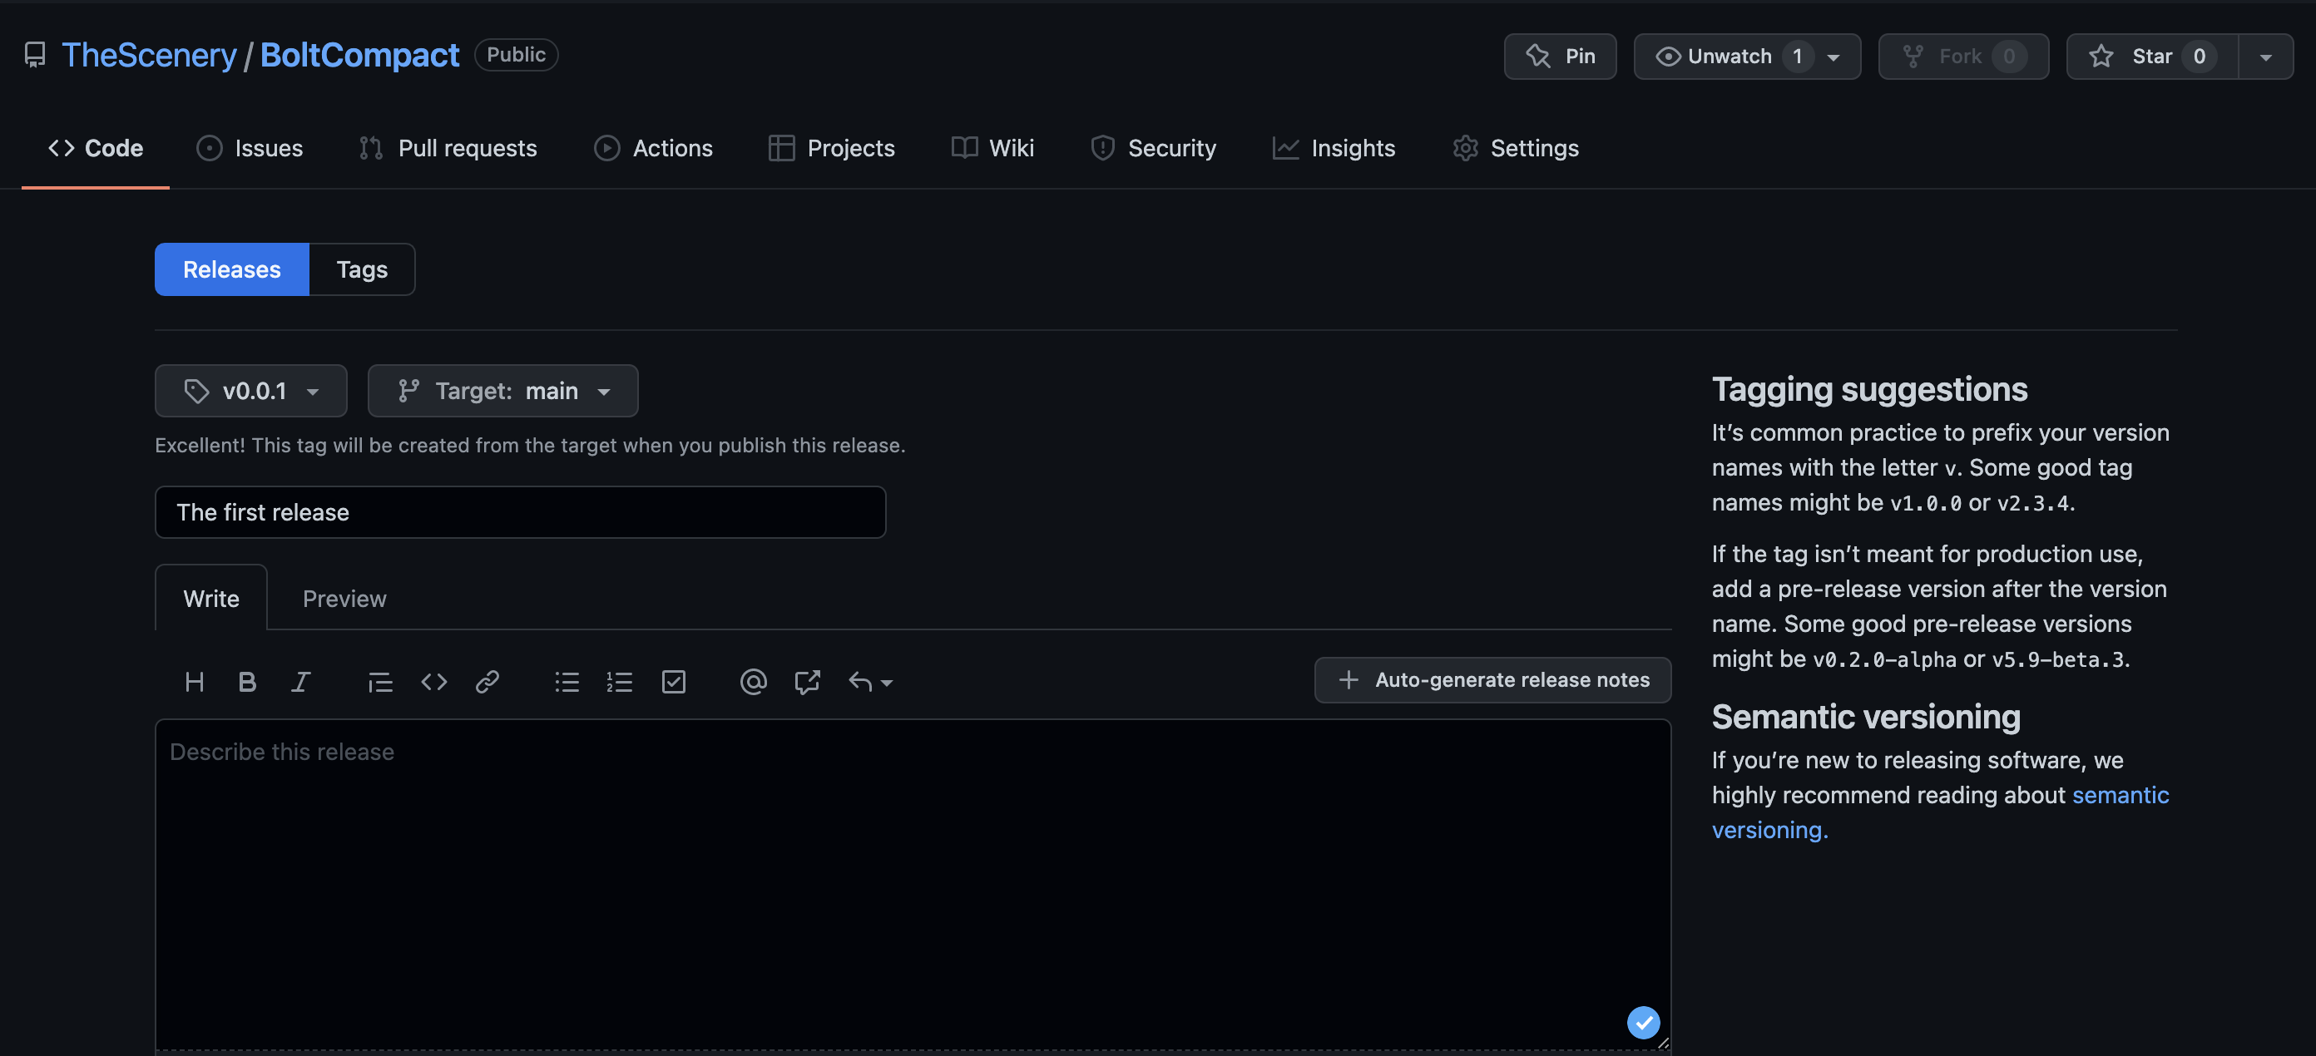Open the v0.0.1 tag dropdown
Viewport: 2316px width, 1056px height.
pyautogui.click(x=251, y=391)
